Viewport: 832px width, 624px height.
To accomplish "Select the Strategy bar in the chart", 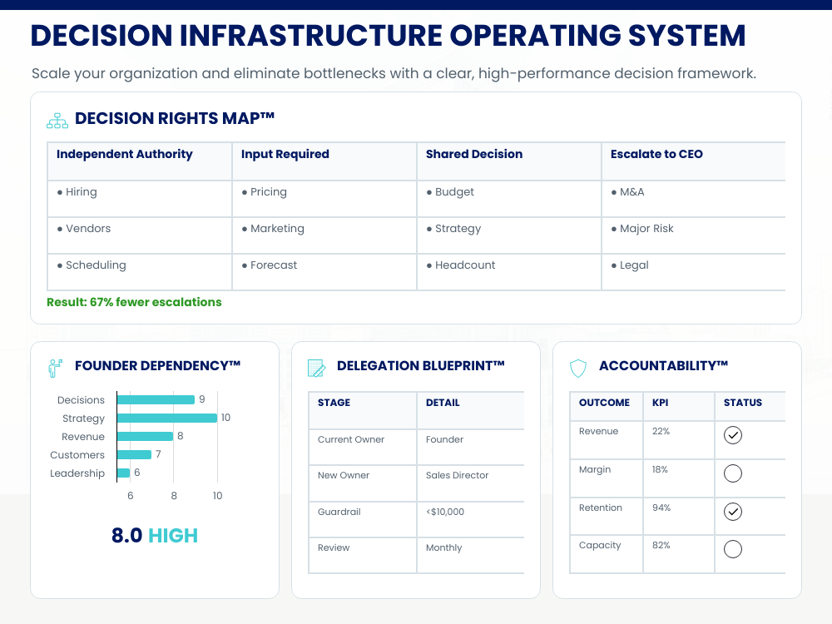I will [x=167, y=418].
